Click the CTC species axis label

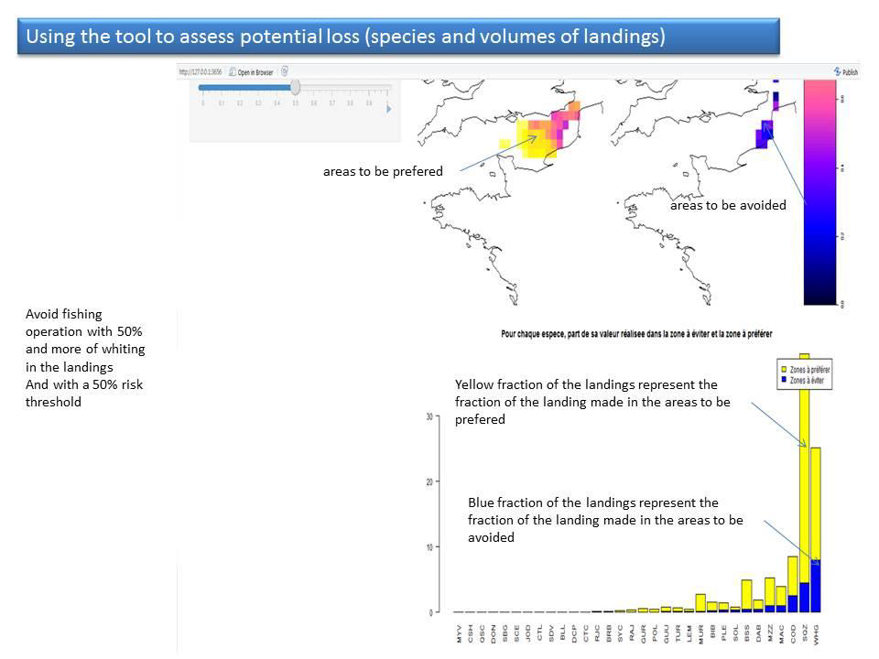point(586,633)
